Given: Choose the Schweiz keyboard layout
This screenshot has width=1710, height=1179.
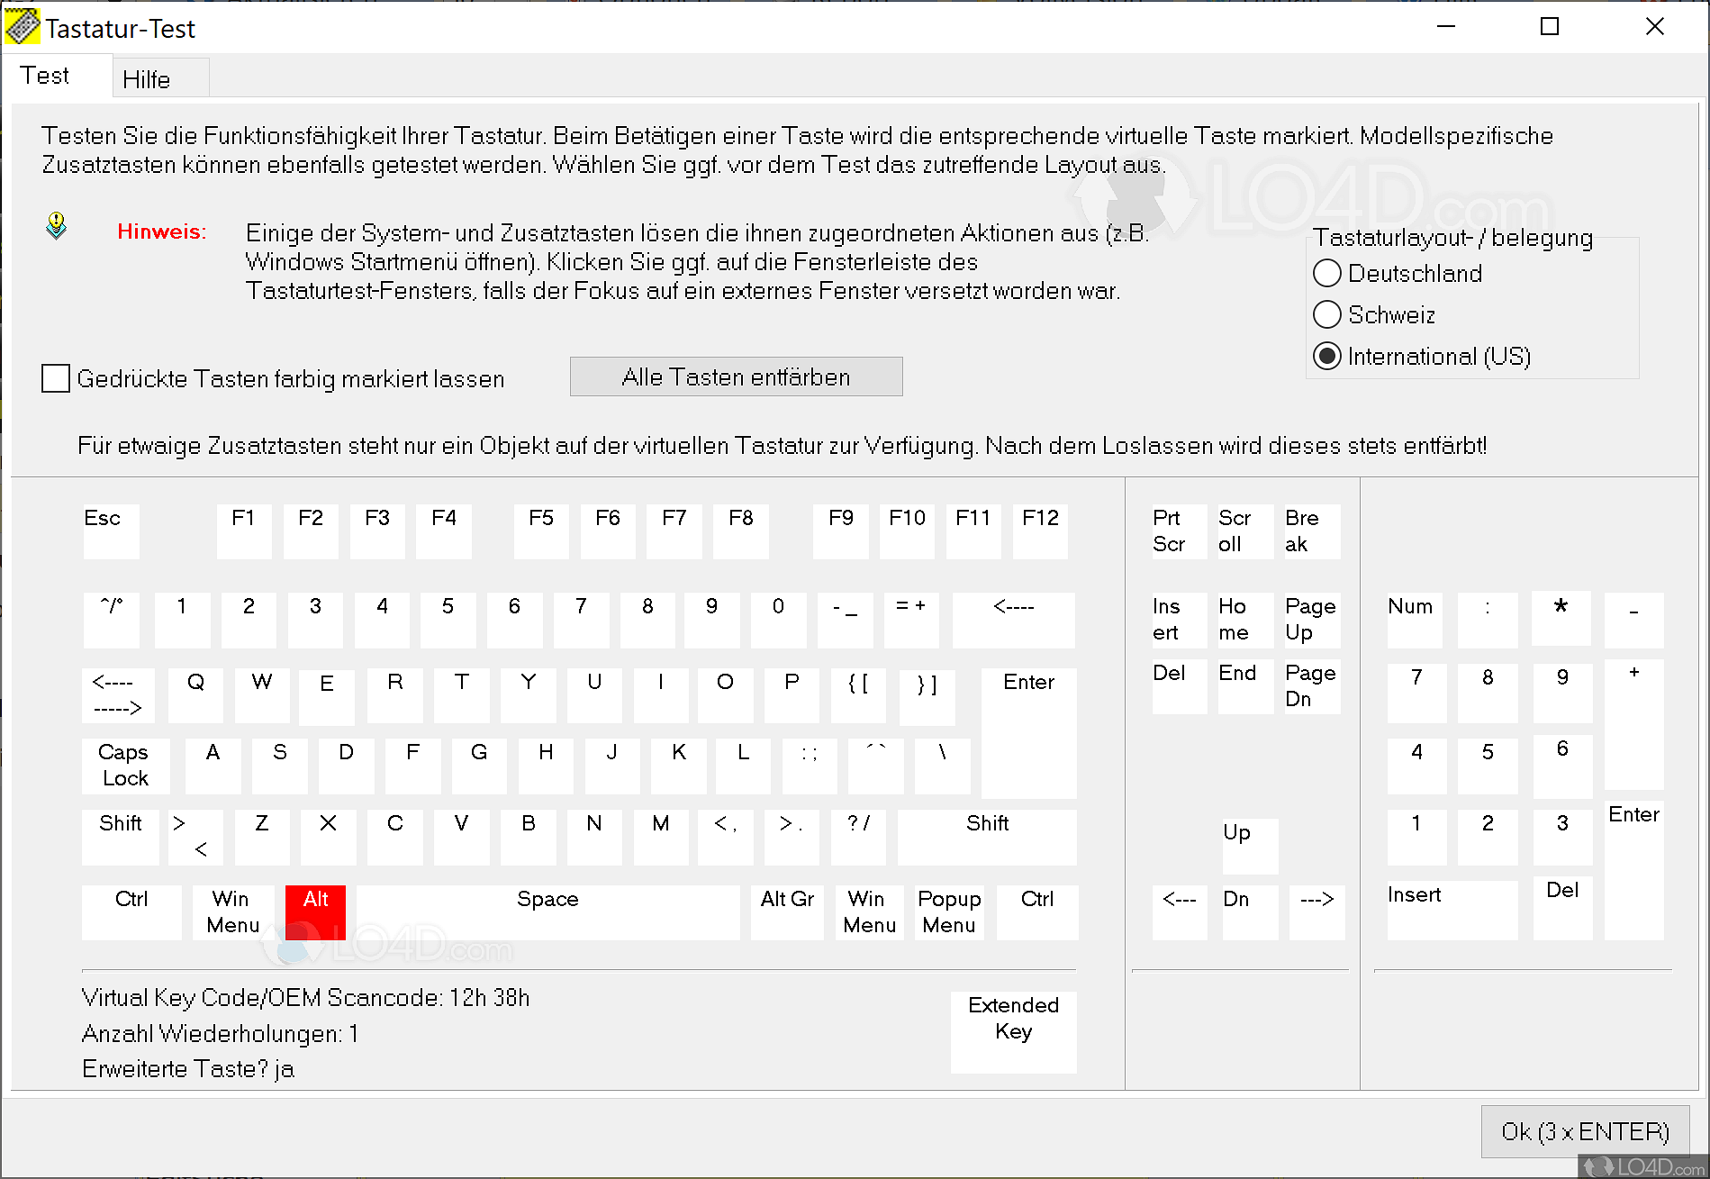Looking at the screenshot, I should [x=1374, y=314].
